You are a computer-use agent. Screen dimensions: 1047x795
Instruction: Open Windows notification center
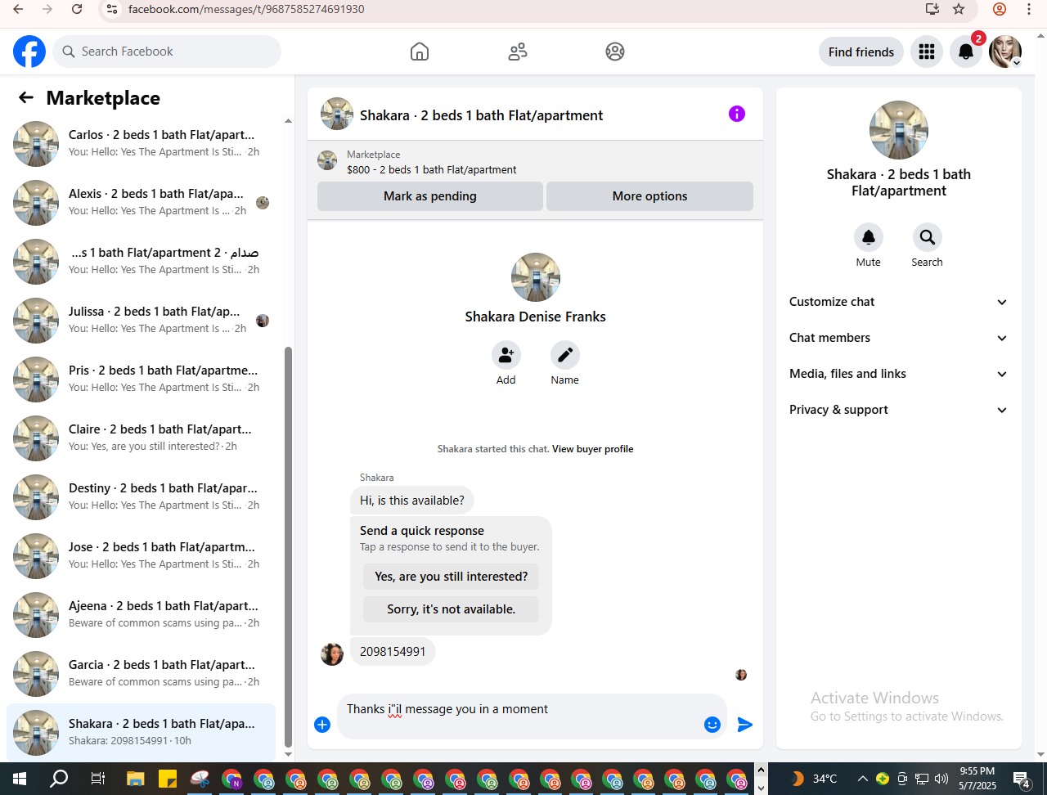[x=1022, y=779]
